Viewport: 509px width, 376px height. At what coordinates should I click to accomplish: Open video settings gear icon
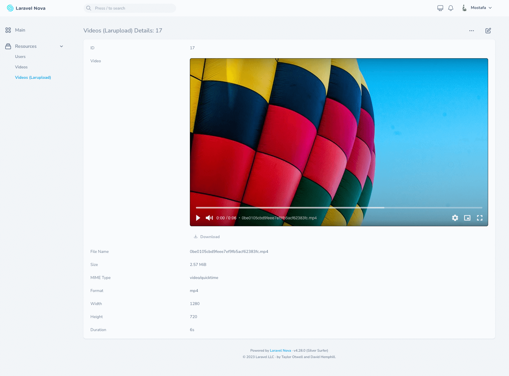(x=455, y=218)
